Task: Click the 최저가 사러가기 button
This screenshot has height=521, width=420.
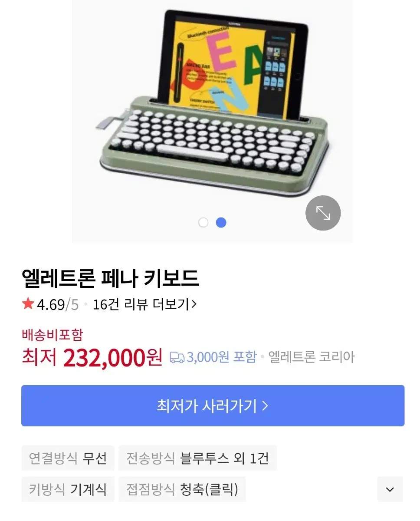Action: pos(213,406)
